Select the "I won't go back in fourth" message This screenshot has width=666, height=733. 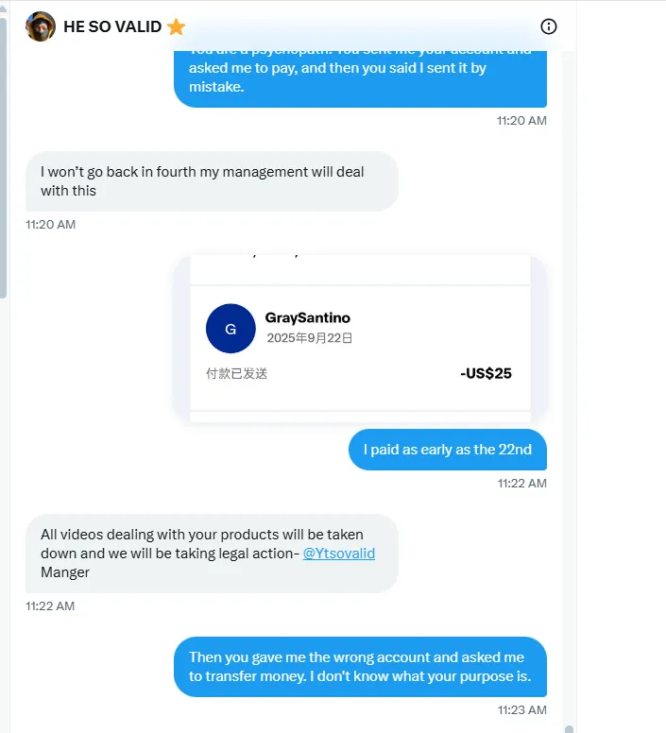[212, 180]
